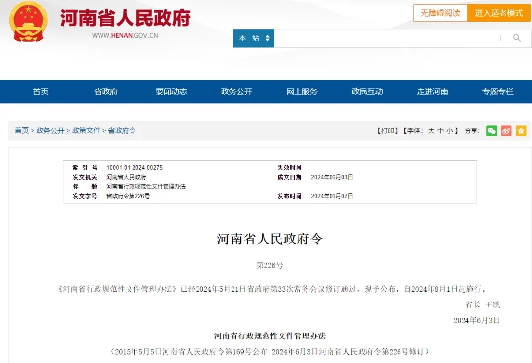Screen dimensions: 532x363
Task: Open the 专题专栏 navigation item
Action: click(x=498, y=91)
